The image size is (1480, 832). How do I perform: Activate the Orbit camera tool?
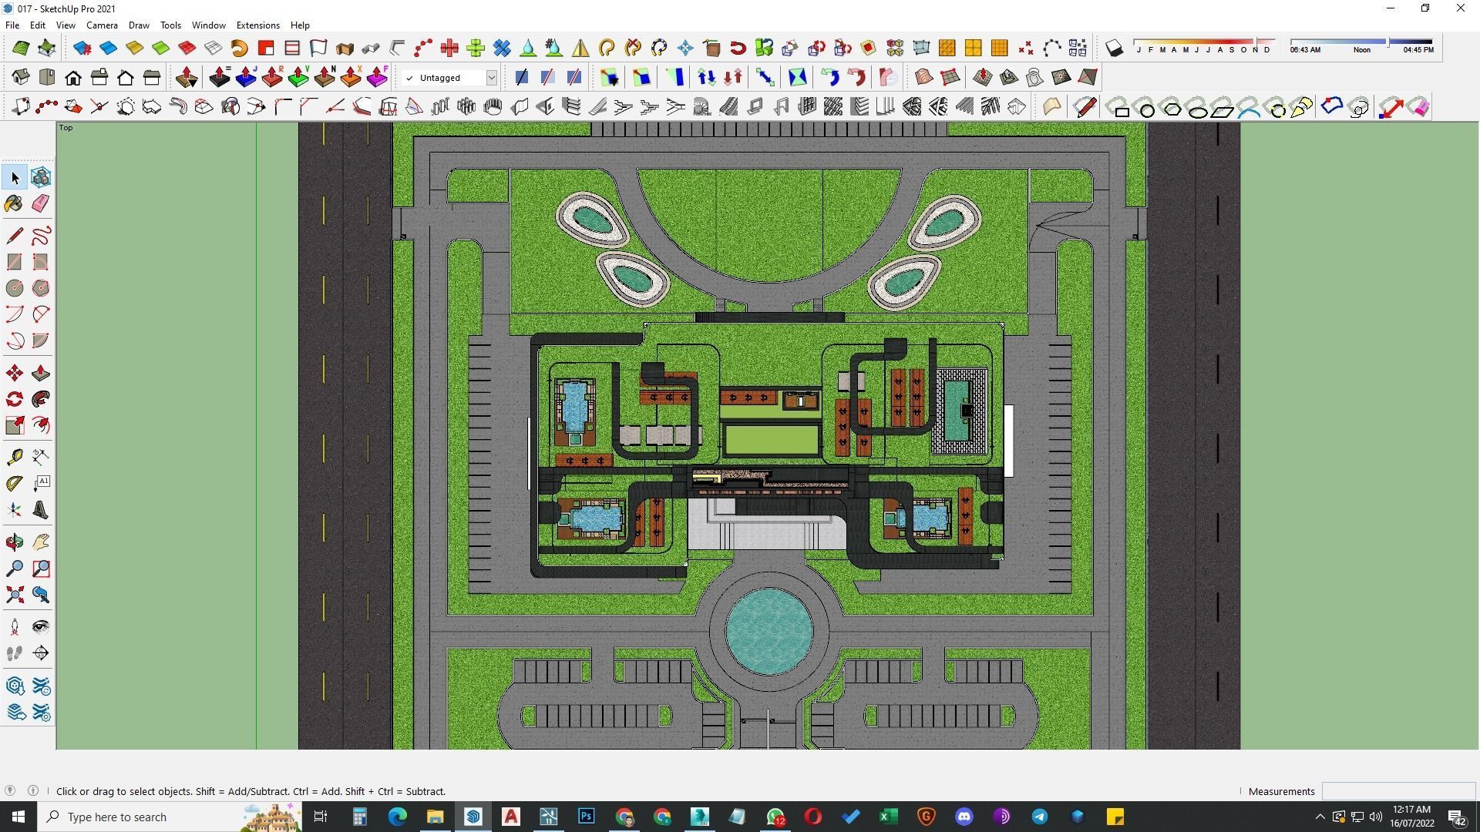[14, 542]
